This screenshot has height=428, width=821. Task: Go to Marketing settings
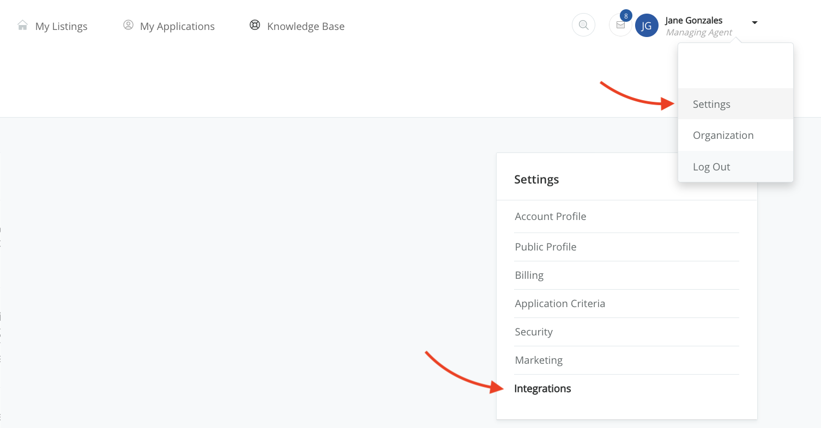pos(539,360)
